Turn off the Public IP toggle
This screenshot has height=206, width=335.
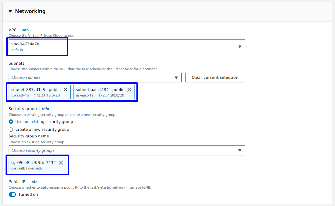pyautogui.click(x=12, y=194)
